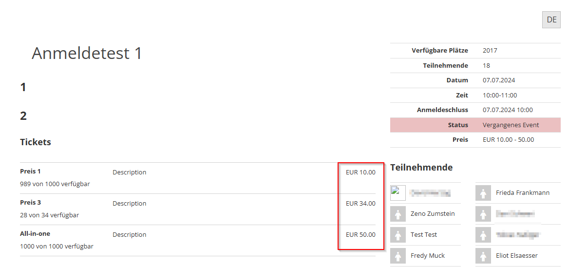Click the Fredy Muck name

pos(428,256)
